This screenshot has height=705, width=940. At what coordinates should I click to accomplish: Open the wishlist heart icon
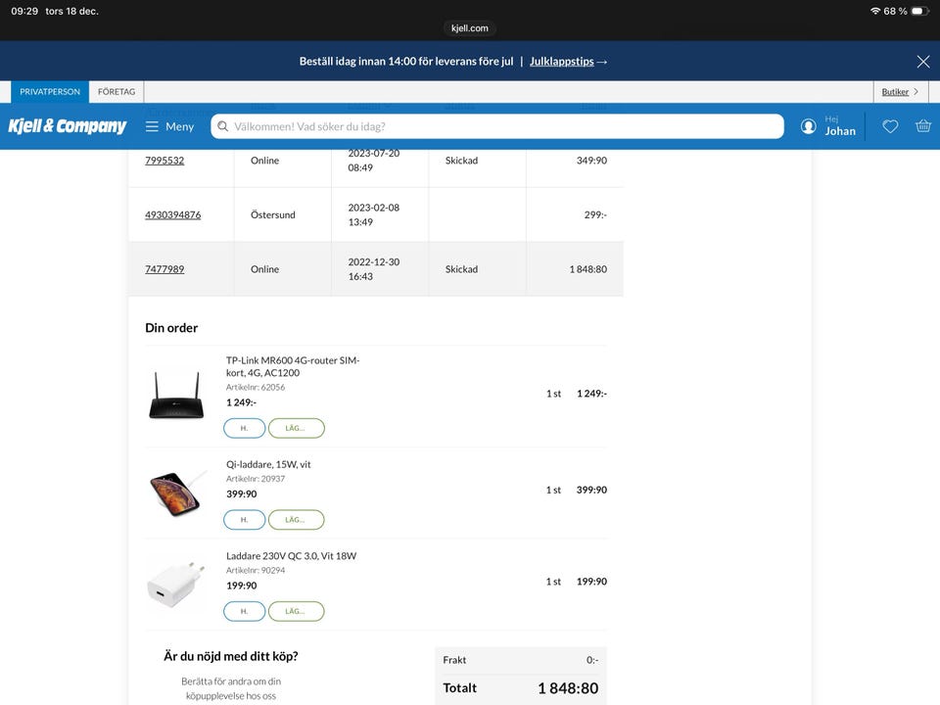click(890, 126)
